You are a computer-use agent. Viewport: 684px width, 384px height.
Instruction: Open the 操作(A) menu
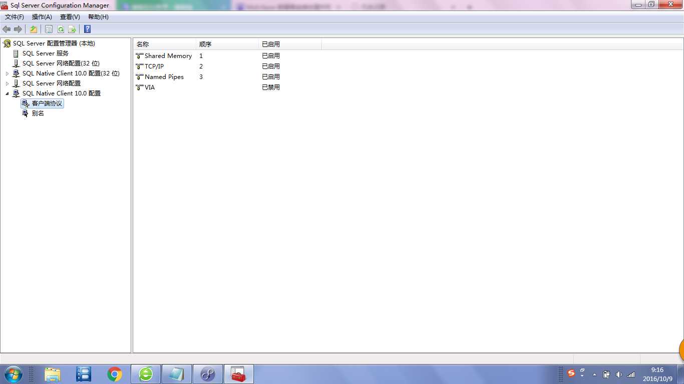(x=42, y=17)
